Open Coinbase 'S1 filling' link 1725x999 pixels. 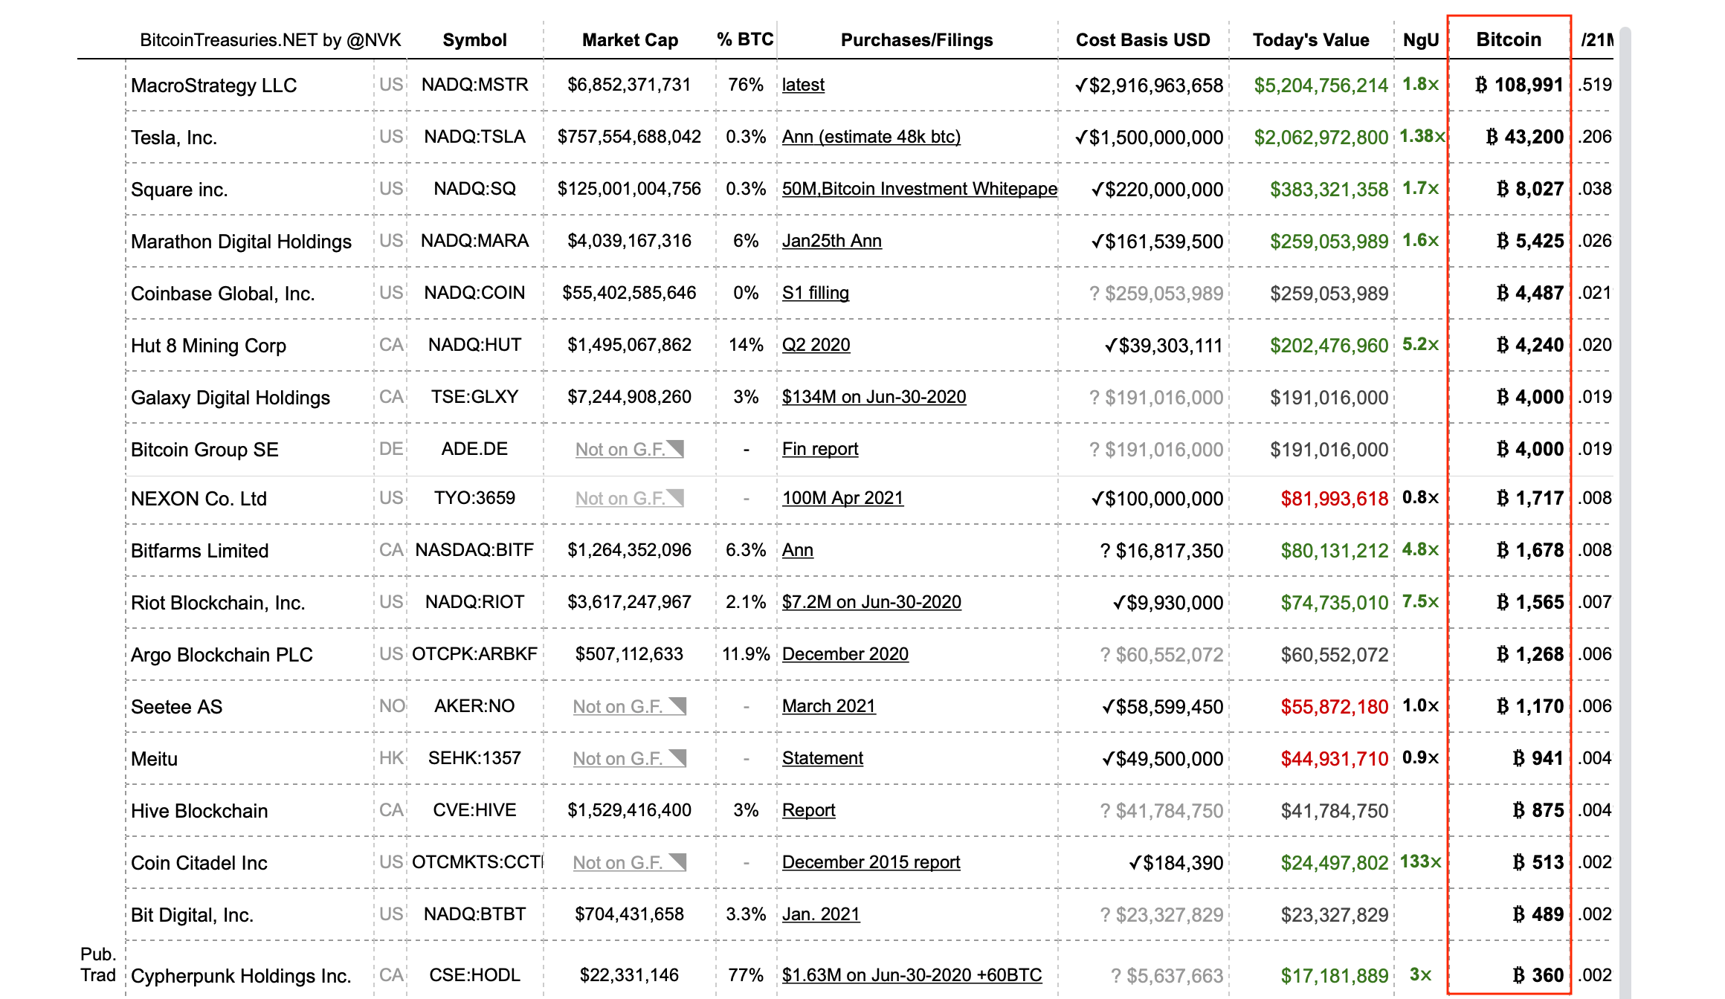(816, 293)
